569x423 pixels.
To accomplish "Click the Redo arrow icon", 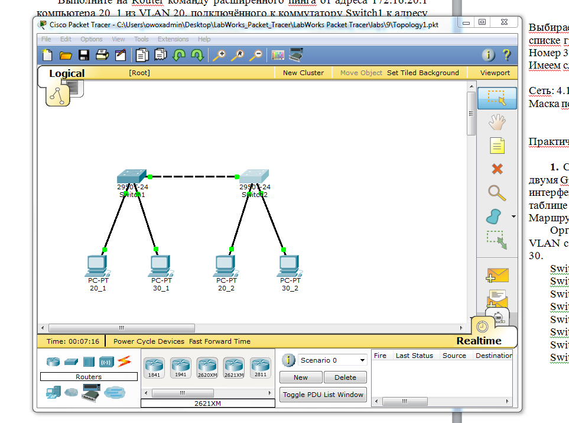I will point(197,55).
